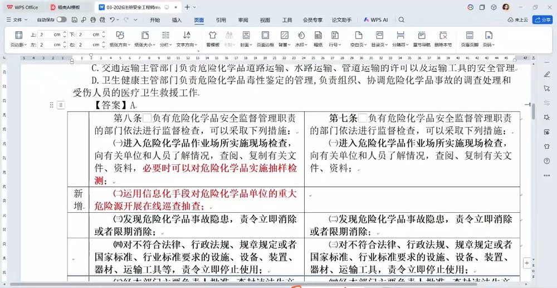Switch to the WPS Office home tab

tap(23, 7)
